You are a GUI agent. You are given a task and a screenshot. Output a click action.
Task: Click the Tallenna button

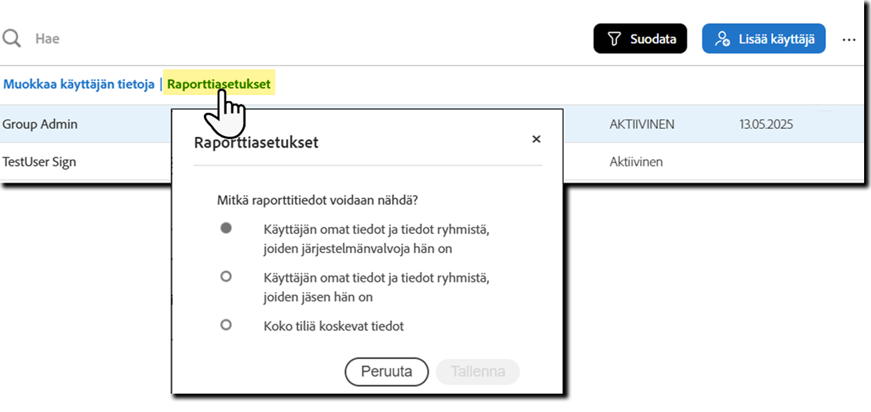point(478,371)
